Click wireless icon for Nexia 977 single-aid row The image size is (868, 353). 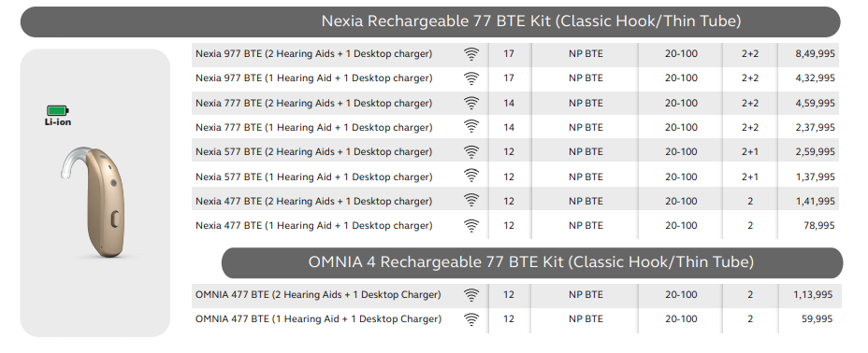pos(471,78)
